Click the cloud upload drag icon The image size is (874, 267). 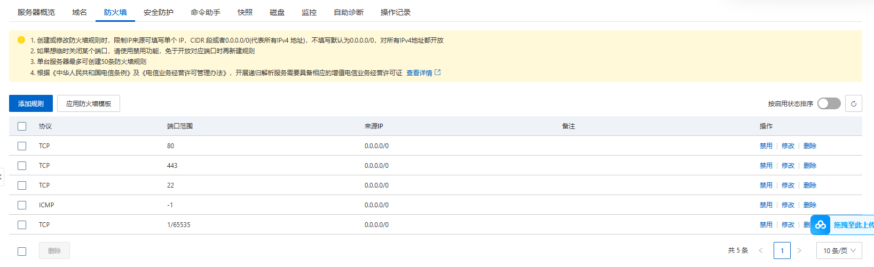(821, 225)
